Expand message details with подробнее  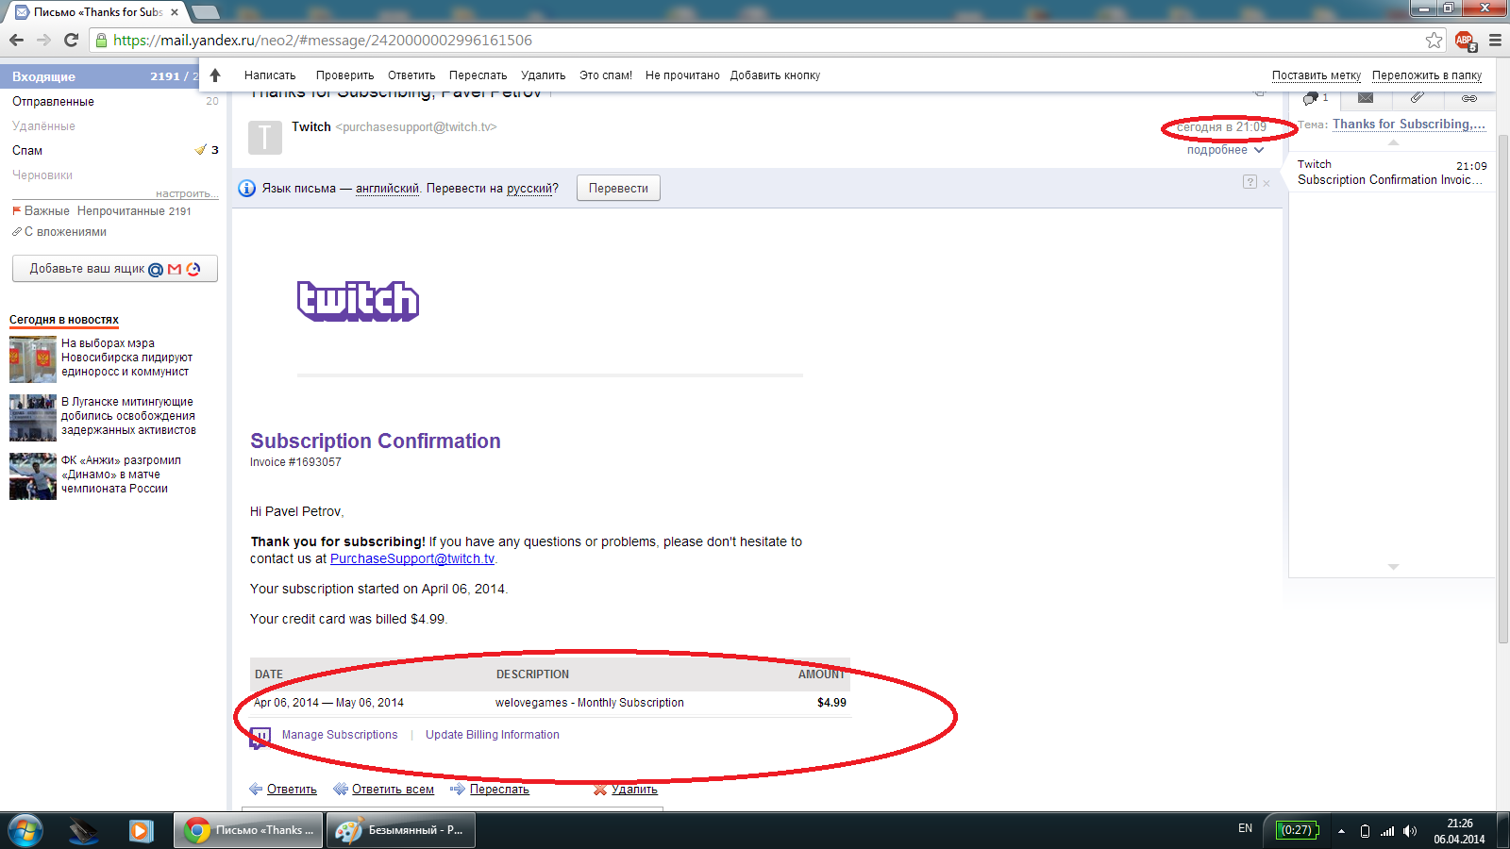(1225, 150)
